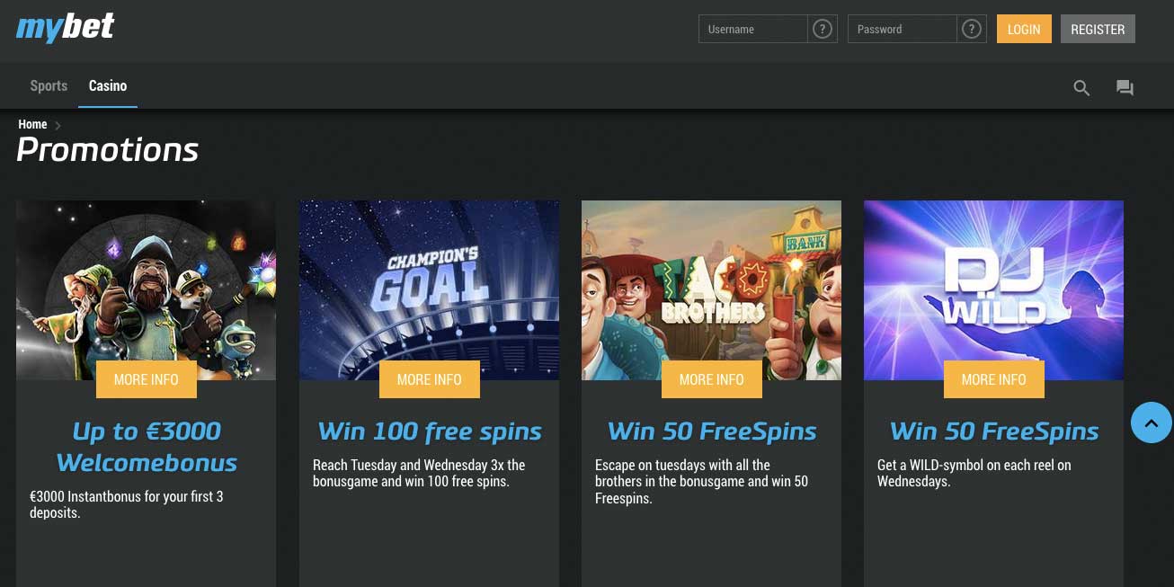Open More Info for Welcomebonus promotion
The width and height of the screenshot is (1174, 587).
tap(147, 379)
